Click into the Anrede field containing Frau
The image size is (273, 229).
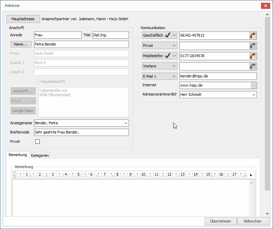pyautogui.click(x=58, y=35)
